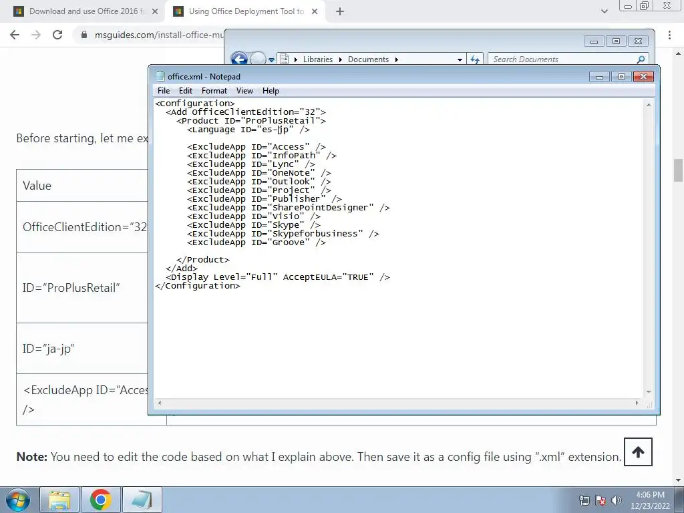Screen dimensions: 684x513
Task: Click Chrome back arrow
Action: [15, 35]
